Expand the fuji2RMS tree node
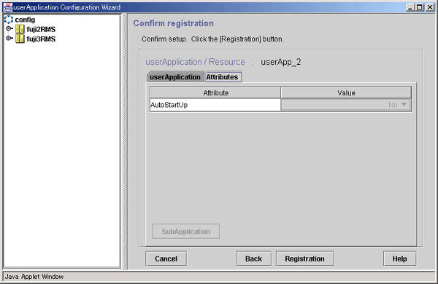438x284 pixels. coord(9,28)
